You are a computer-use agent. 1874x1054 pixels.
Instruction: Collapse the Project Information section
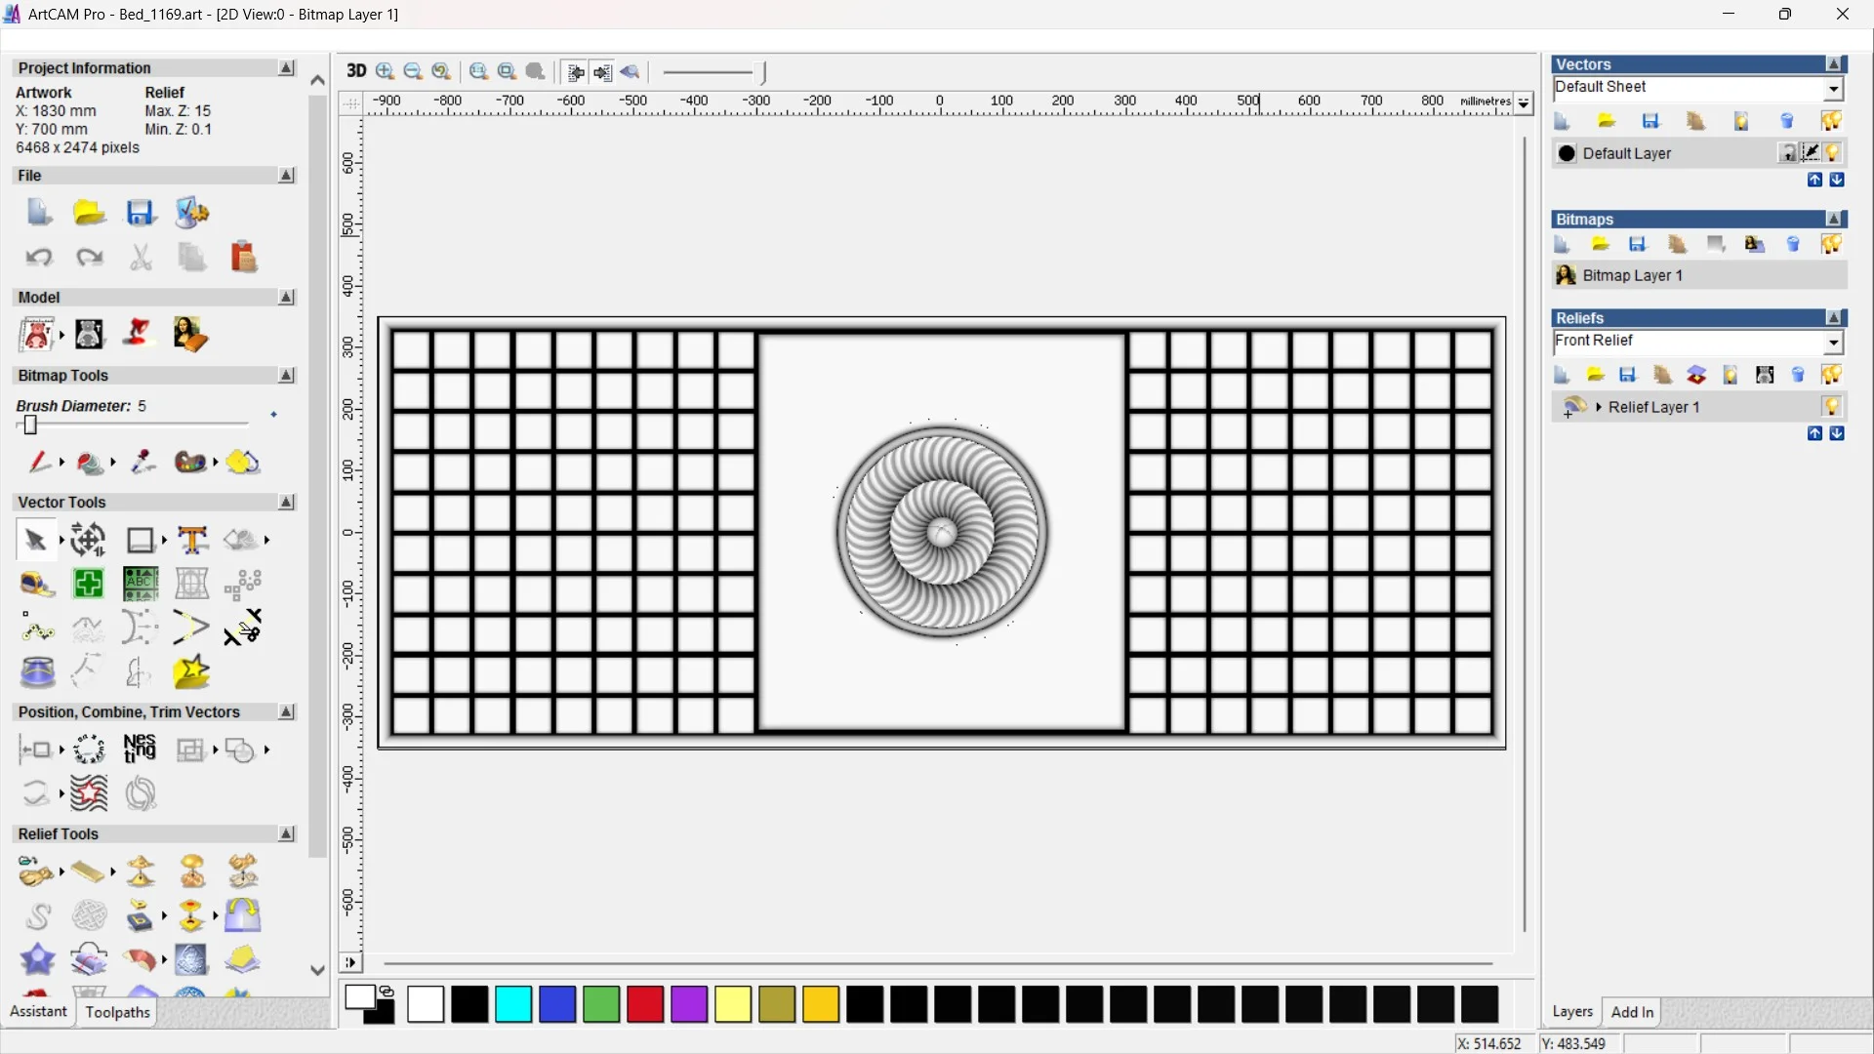pyautogui.click(x=286, y=68)
